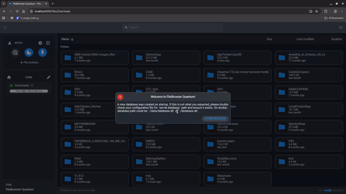Open the Downloads source link
Viewport: 346px width, 194px height.
[22, 85]
